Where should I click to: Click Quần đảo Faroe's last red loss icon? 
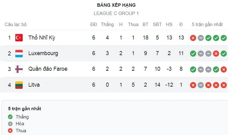coord(224,69)
